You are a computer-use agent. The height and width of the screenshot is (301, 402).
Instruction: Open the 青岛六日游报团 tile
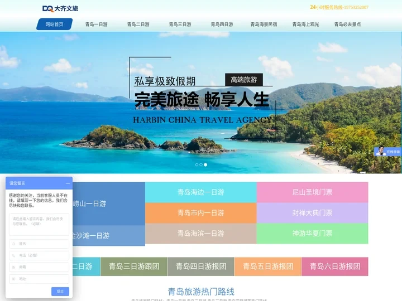point(335,266)
